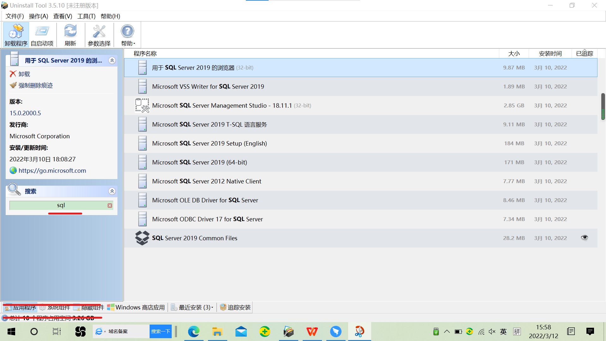Select SQL Server Management Studio 18.11.1 row
Screen dimensions: 606x341
click(x=360, y=105)
